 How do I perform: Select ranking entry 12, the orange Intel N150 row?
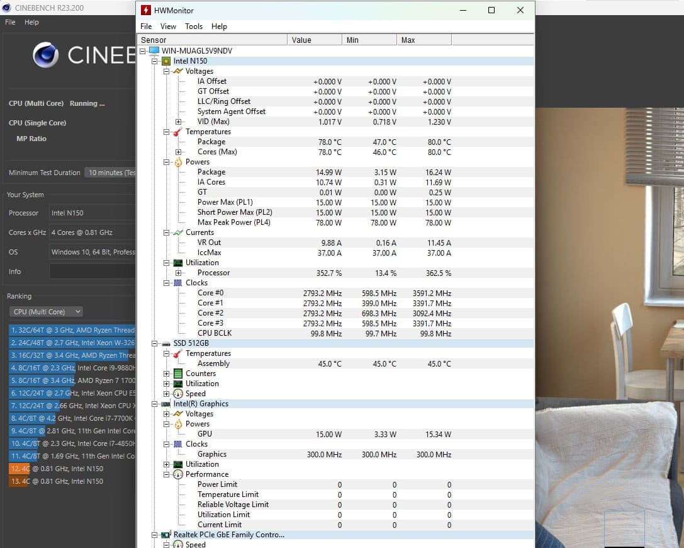(x=72, y=469)
